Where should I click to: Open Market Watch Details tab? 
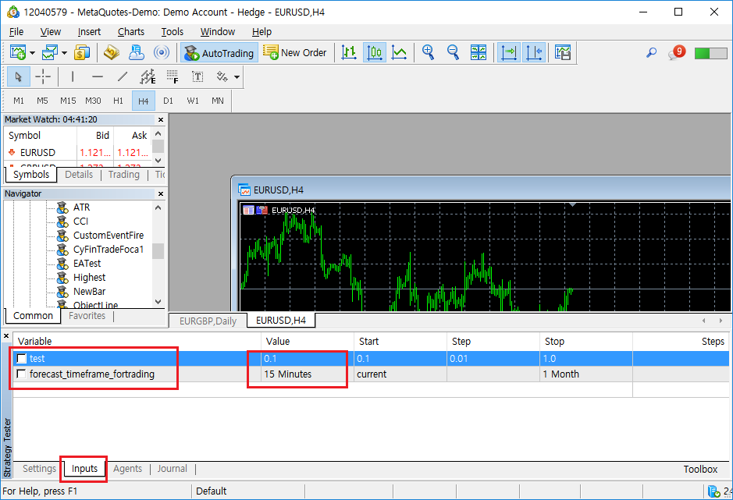[x=79, y=175]
